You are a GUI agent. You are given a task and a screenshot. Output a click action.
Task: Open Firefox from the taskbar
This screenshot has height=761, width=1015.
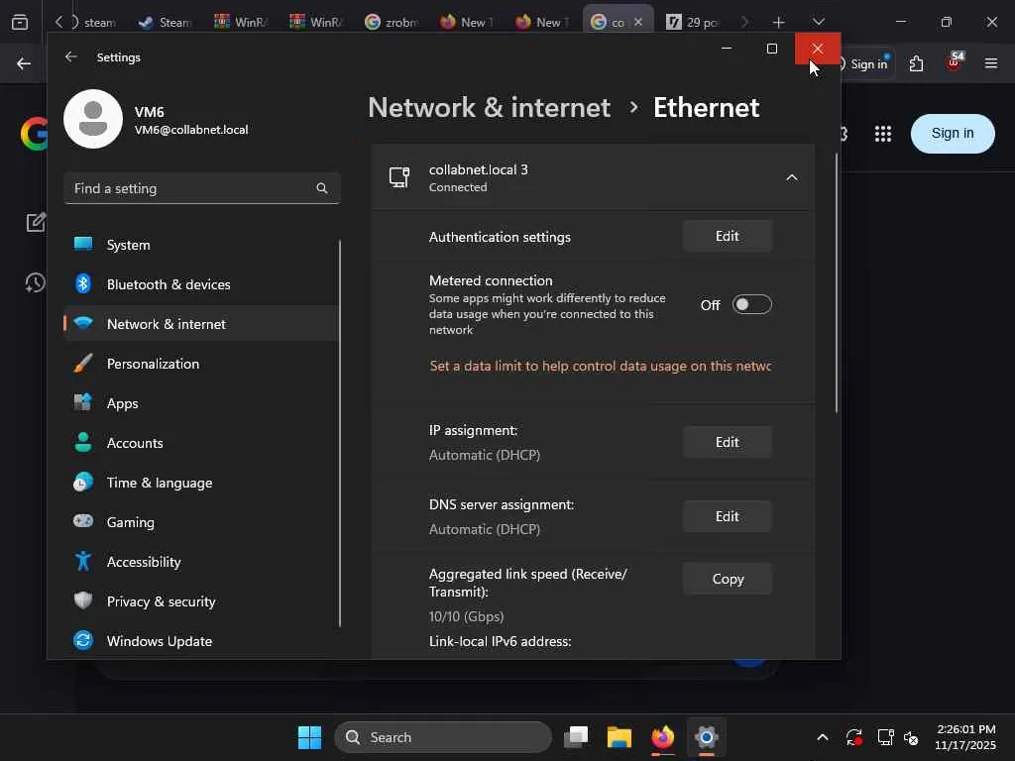(662, 737)
